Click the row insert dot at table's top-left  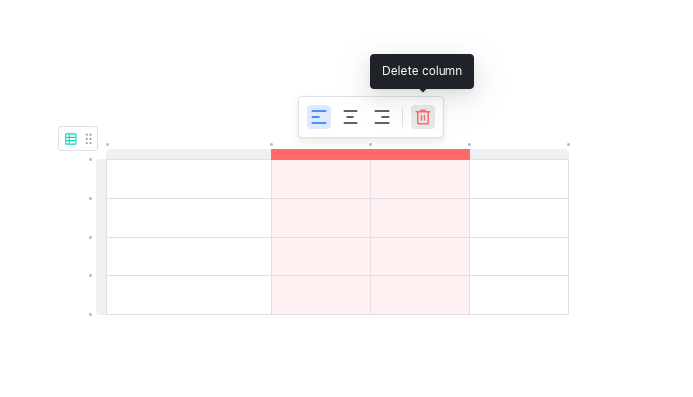pos(91,159)
